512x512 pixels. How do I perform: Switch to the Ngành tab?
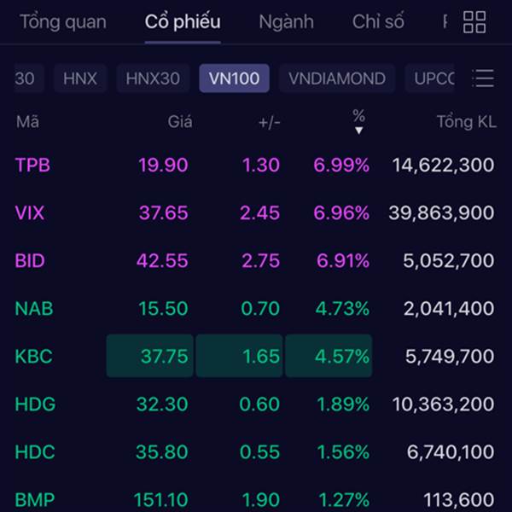[x=286, y=22]
